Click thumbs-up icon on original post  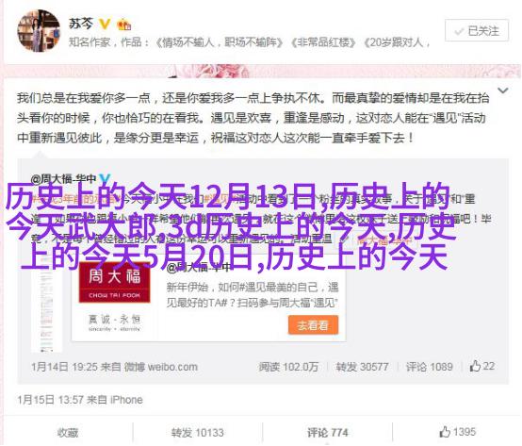[475, 366]
